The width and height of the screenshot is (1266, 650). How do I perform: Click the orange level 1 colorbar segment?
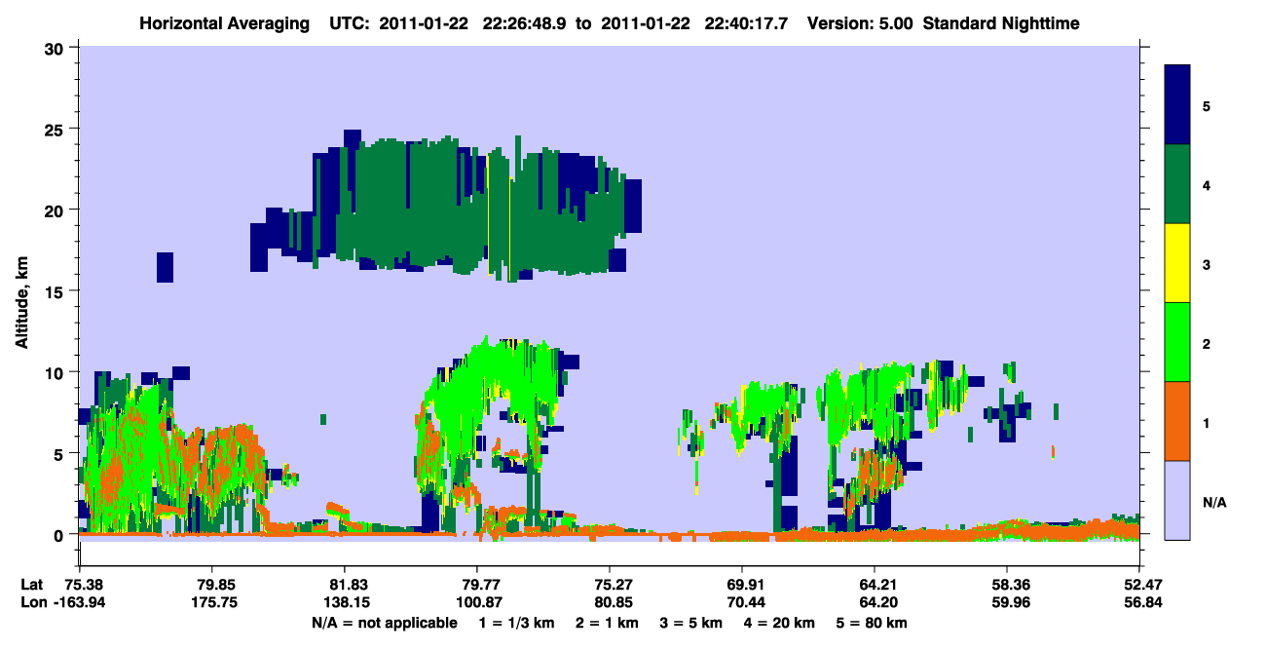click(x=1178, y=421)
